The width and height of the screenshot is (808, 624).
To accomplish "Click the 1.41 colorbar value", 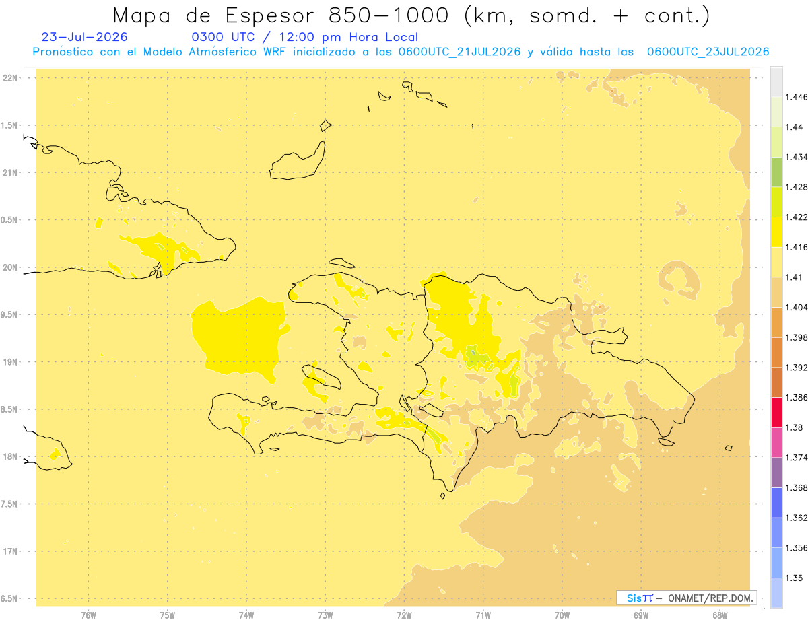I will [794, 277].
